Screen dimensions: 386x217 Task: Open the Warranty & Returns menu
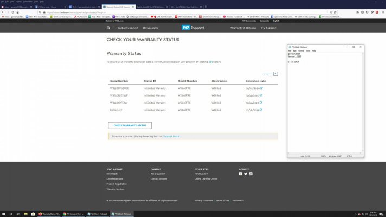(243, 28)
